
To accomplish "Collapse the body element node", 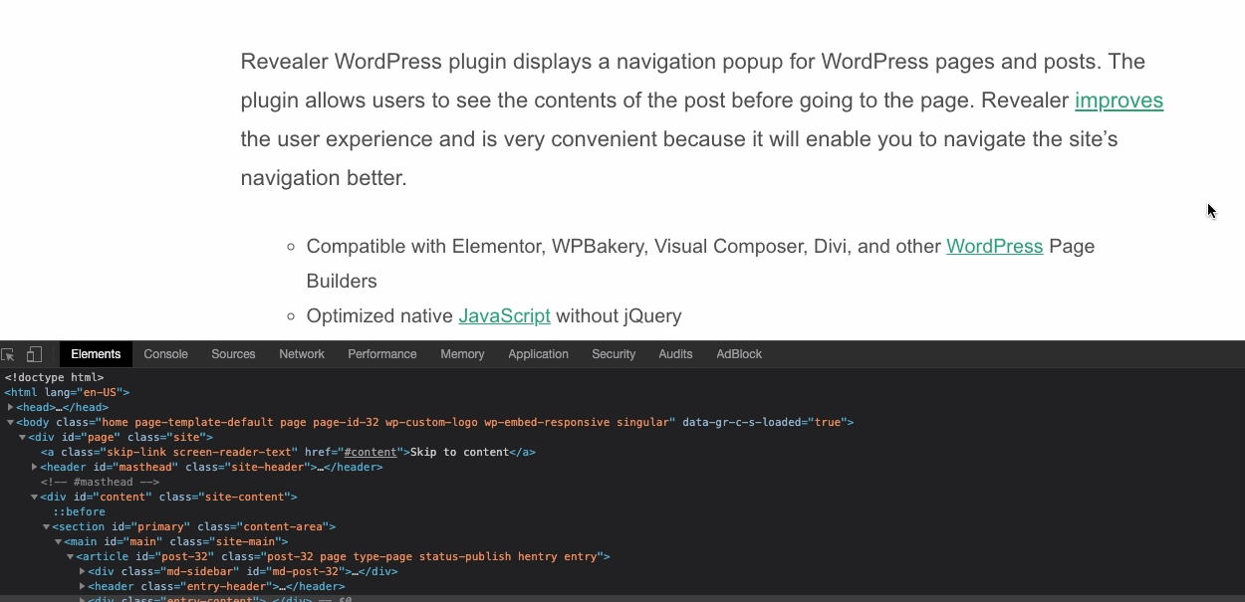I will pos(11,423).
